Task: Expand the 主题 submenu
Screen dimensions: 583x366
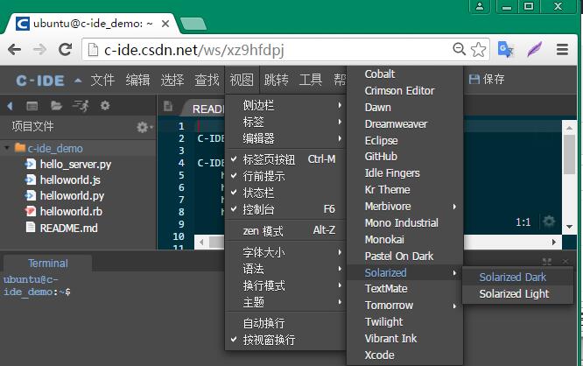Action: tap(286, 302)
